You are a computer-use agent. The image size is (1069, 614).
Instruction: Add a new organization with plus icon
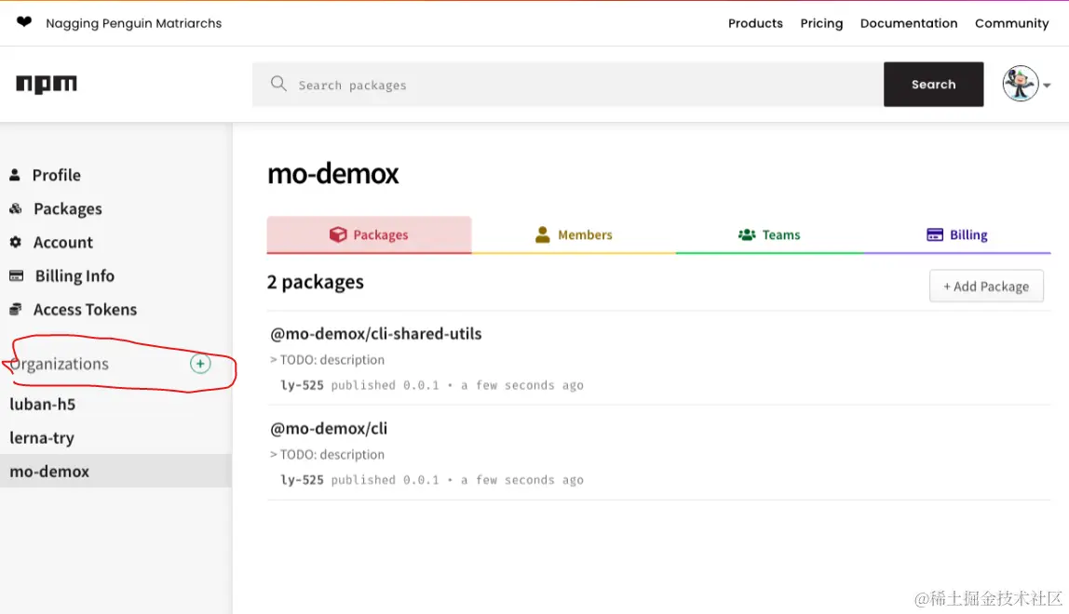[200, 364]
